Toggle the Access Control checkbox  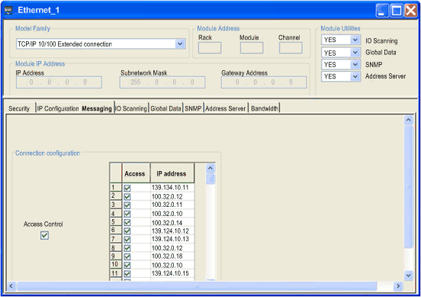coord(44,236)
